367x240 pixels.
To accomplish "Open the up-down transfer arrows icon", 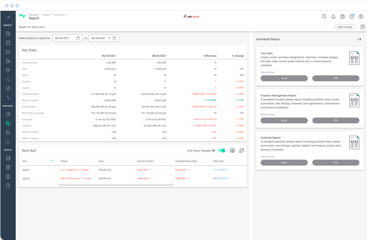I will point(8,98).
